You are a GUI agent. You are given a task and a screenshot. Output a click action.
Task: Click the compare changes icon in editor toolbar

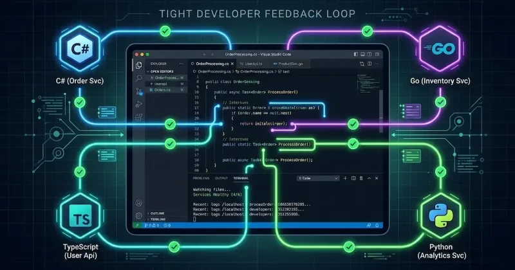[x=362, y=64]
